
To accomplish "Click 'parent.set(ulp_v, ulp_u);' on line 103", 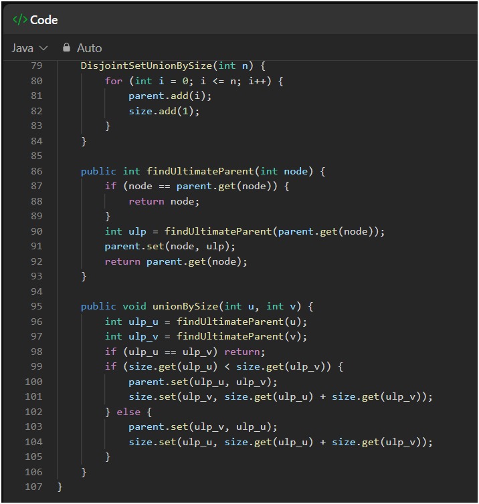I will pos(203,427).
